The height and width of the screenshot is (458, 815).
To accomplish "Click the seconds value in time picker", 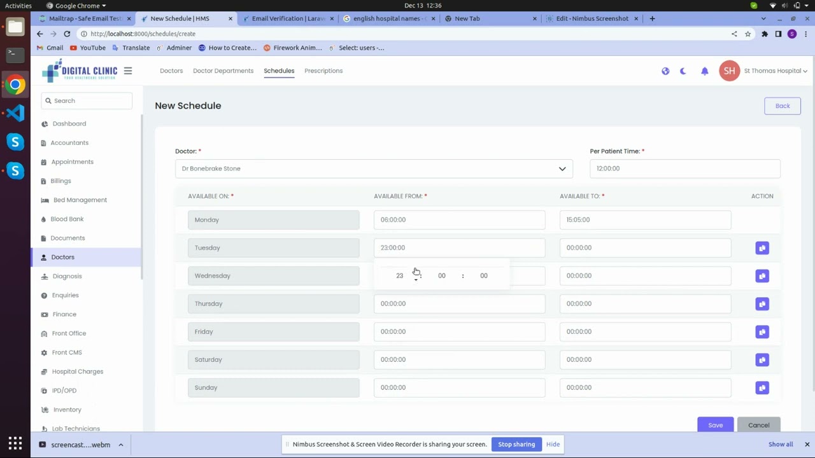I will coord(484,275).
